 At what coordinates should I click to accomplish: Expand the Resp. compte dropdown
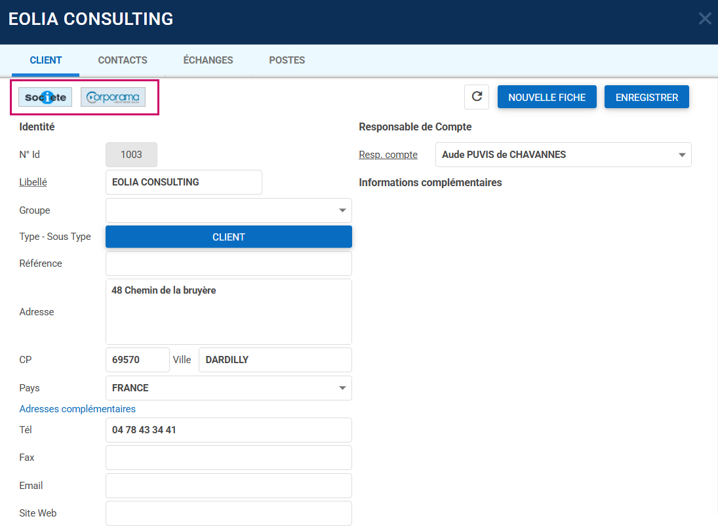pos(682,155)
